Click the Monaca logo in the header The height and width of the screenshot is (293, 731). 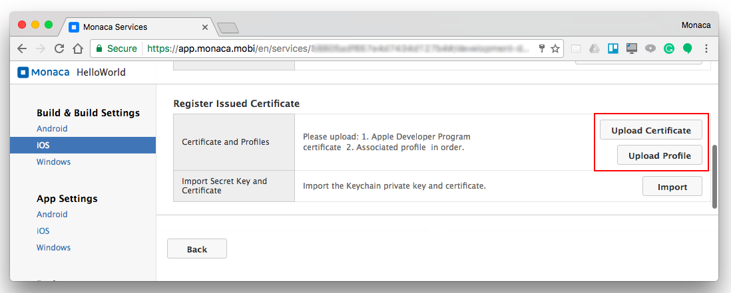43,72
